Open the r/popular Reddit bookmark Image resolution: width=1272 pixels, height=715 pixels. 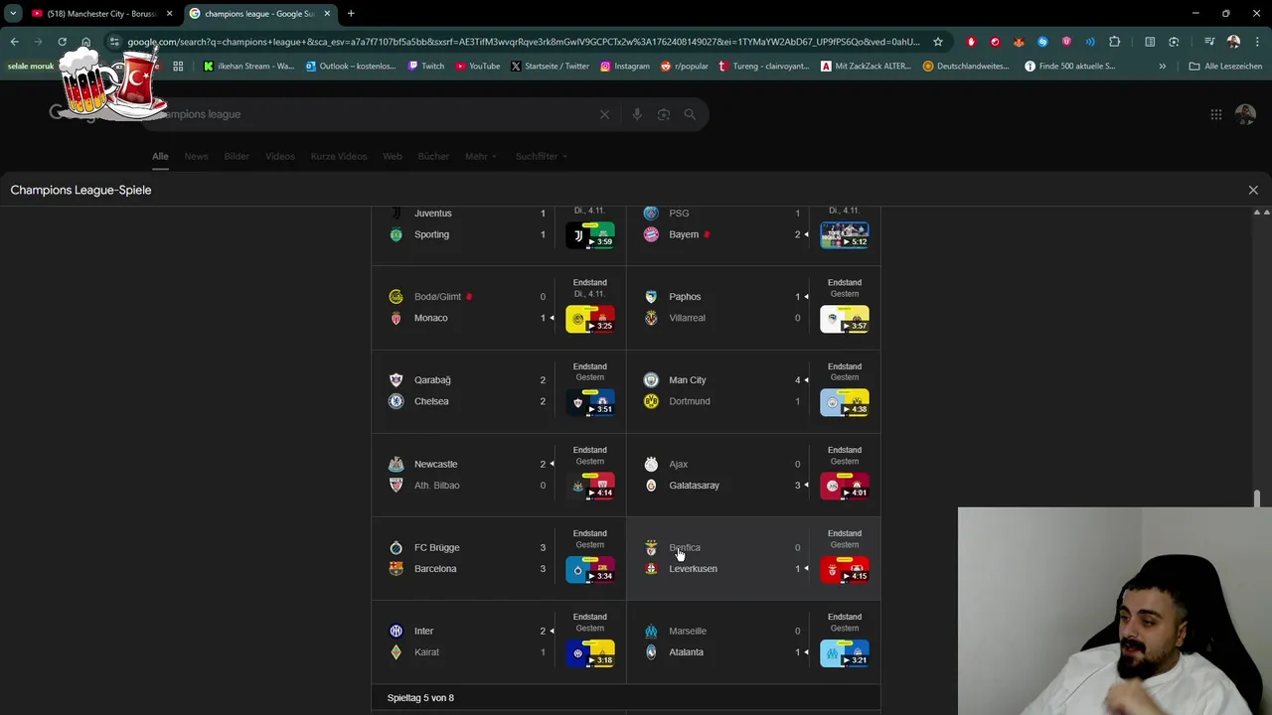click(x=685, y=67)
